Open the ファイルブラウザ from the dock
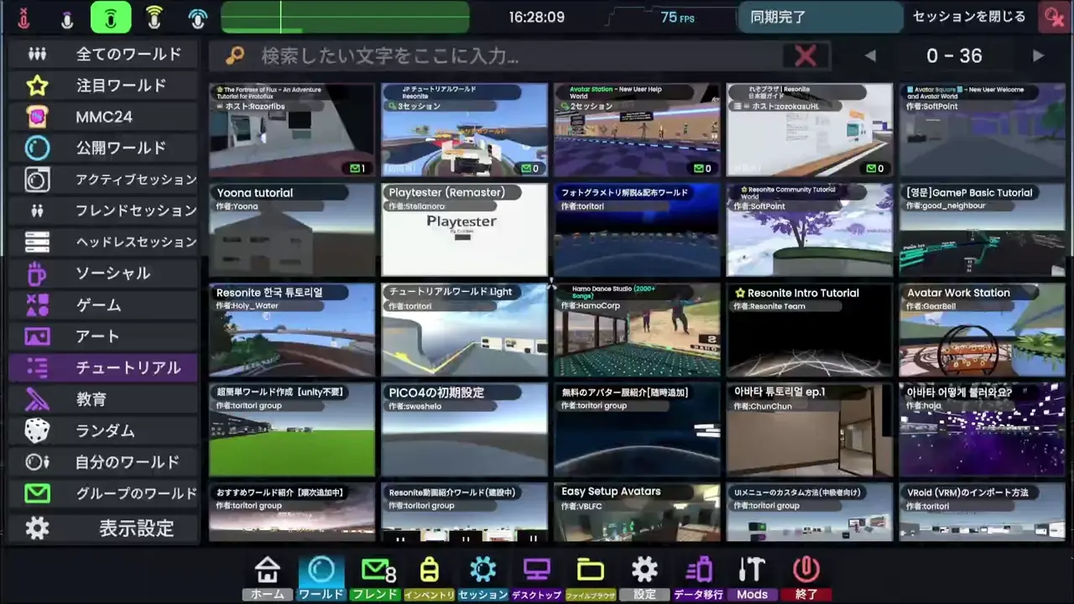Image resolution: width=1074 pixels, height=604 pixels. 590,575
